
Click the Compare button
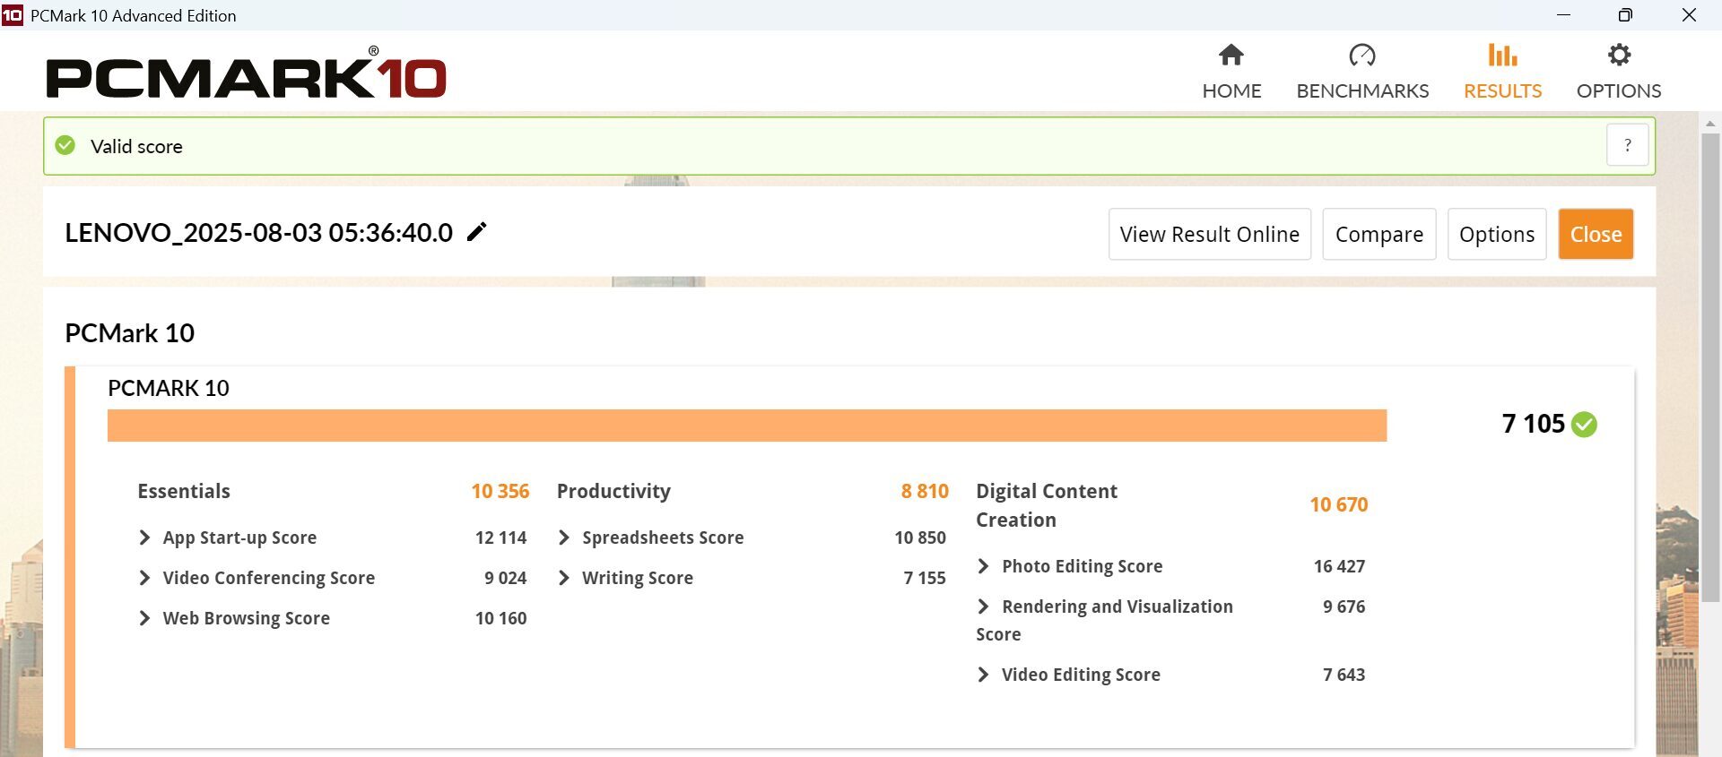1379,234
